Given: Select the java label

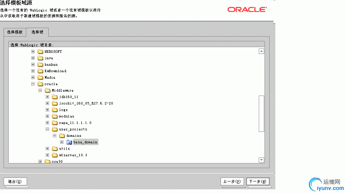Looking at the screenshot, I should pos(49,58).
